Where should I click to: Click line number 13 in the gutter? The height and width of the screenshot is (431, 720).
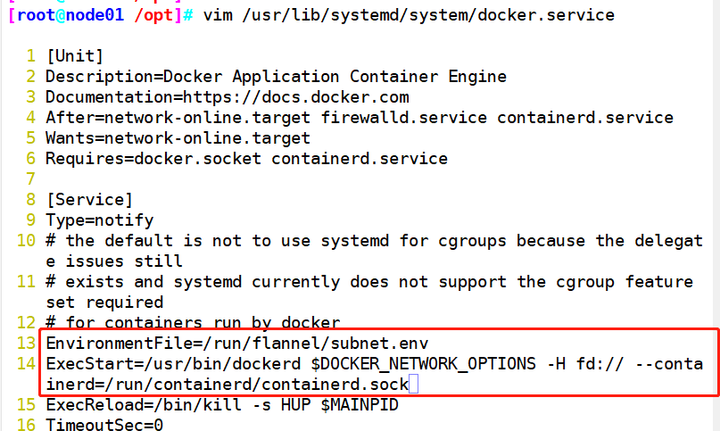[x=26, y=344]
